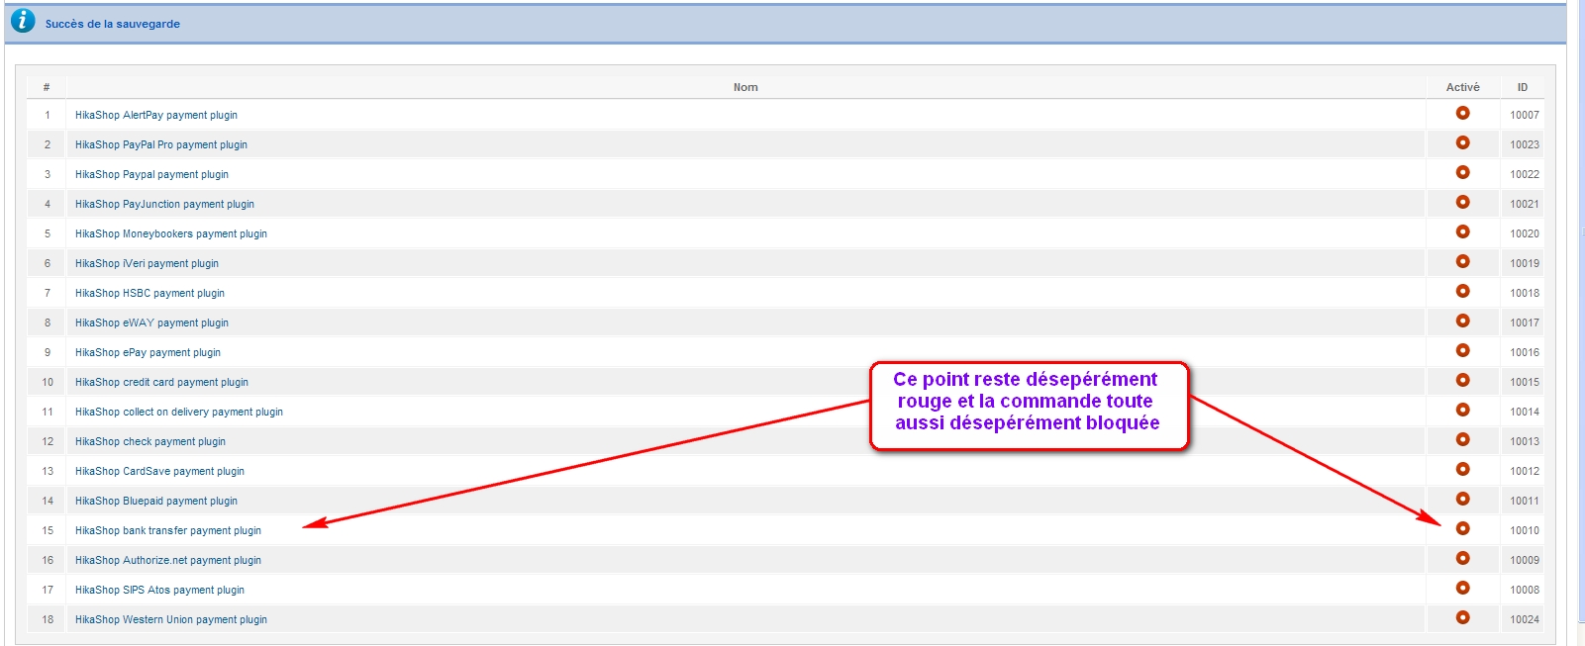The height and width of the screenshot is (646, 1585).
Task: Click the Nom column header
Action: point(745,87)
